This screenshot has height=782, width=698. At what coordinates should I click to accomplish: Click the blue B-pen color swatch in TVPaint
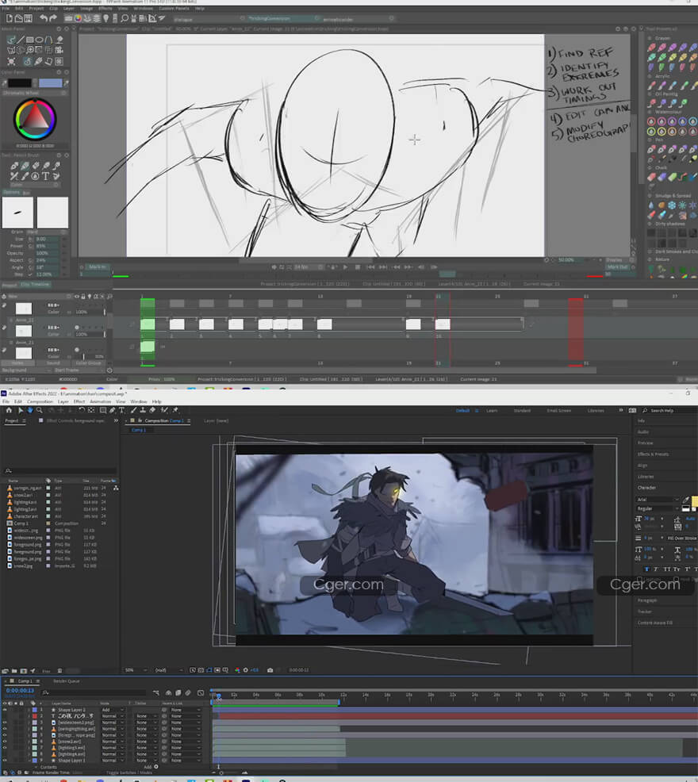click(x=51, y=82)
